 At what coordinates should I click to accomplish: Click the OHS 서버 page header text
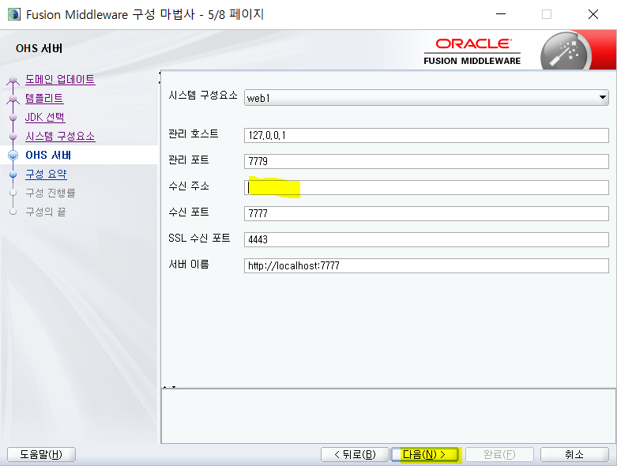click(x=39, y=48)
